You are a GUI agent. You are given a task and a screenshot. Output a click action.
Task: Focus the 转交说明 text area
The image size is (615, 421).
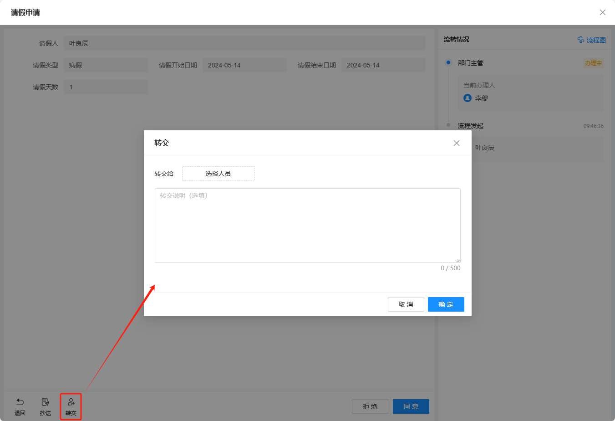307,226
